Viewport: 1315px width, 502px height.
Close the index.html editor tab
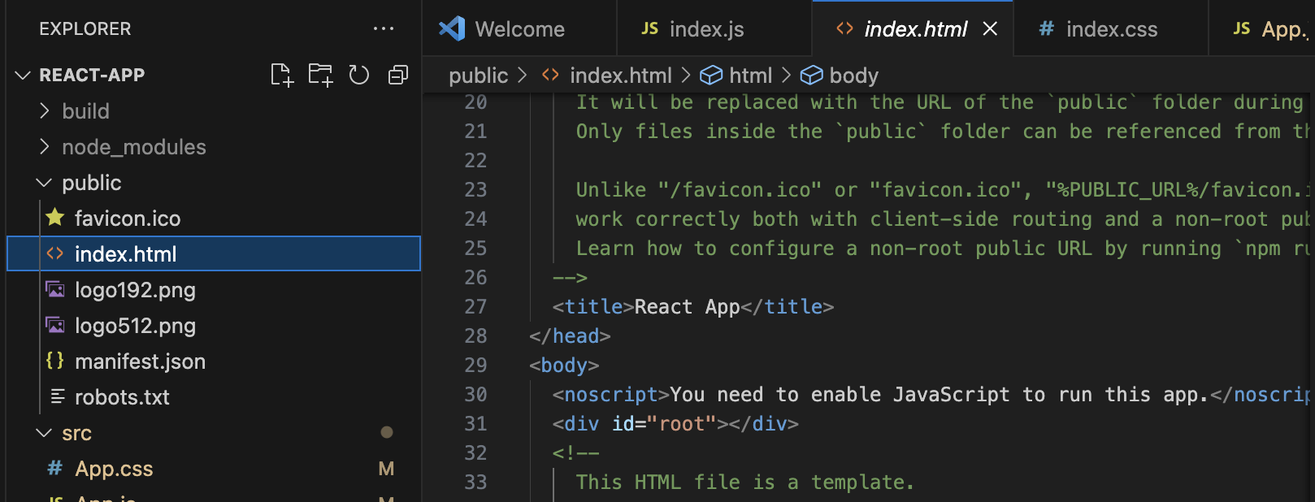coord(990,29)
